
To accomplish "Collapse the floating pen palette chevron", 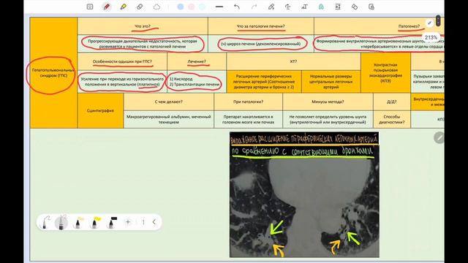I will tap(154, 222).
